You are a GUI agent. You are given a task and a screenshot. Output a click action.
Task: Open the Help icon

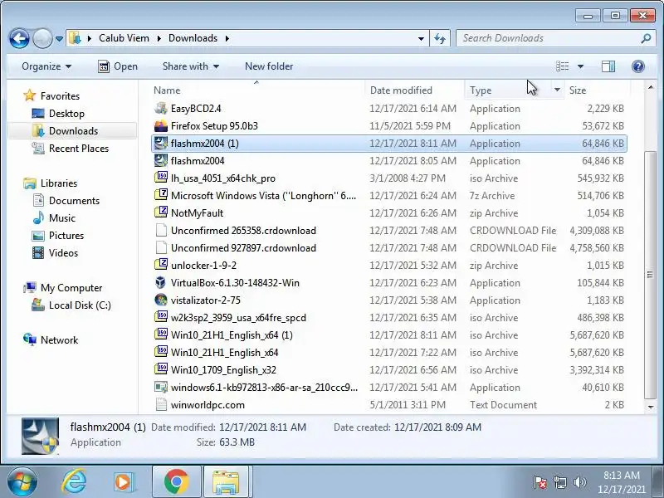[x=637, y=66]
